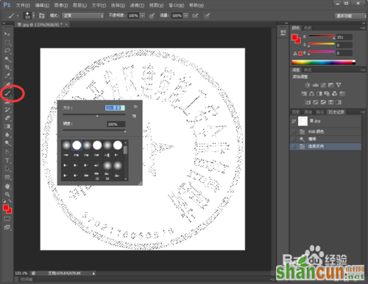This screenshot has width=368, height=284.
Task: Click the last history state entry
Action: [325, 146]
